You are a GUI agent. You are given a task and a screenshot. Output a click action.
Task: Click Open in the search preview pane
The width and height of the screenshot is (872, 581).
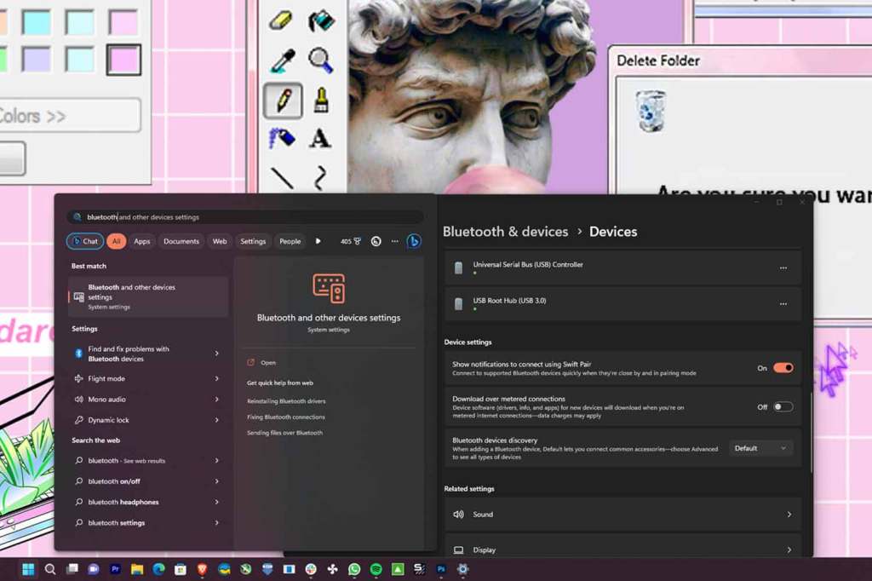(x=268, y=362)
